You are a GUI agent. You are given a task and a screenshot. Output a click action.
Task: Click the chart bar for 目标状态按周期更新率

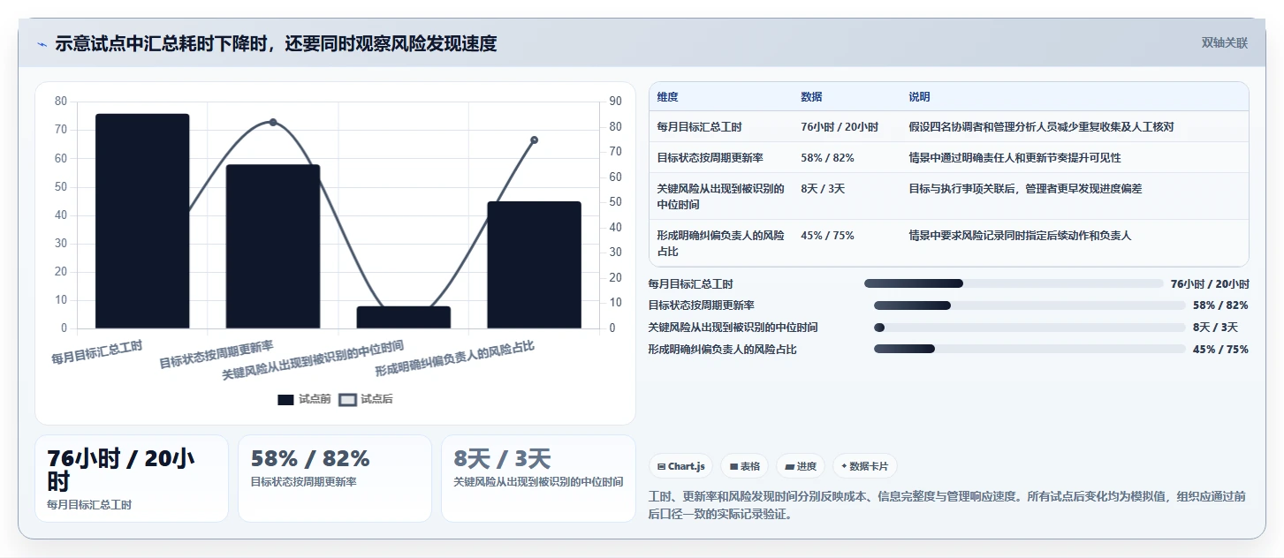point(273,246)
